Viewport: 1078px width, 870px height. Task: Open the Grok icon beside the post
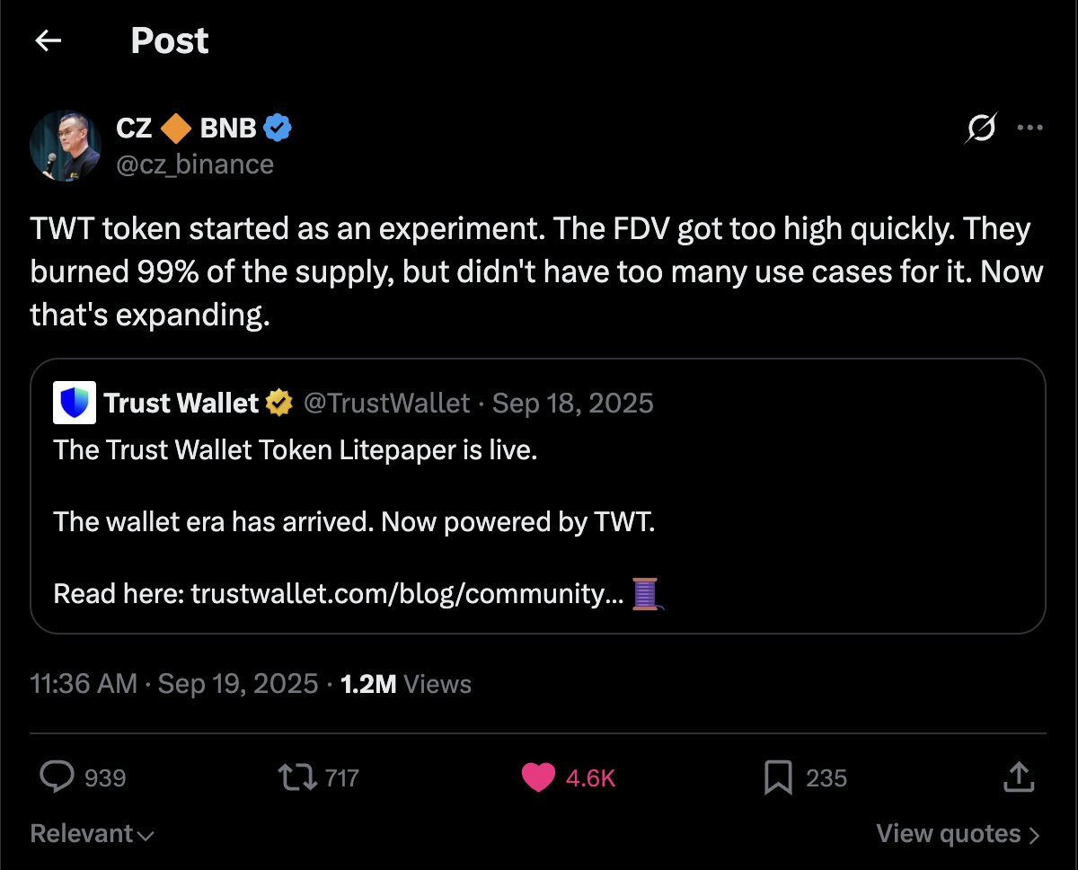click(980, 129)
